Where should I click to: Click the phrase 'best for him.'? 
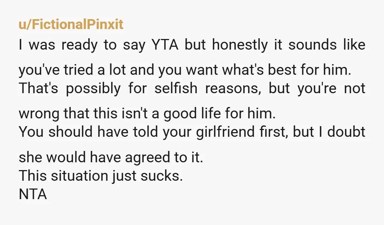(x=310, y=70)
